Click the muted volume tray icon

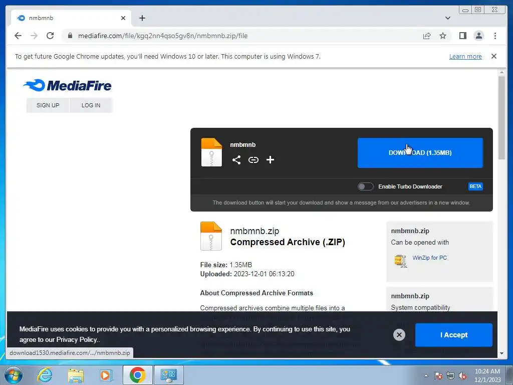pos(462,375)
